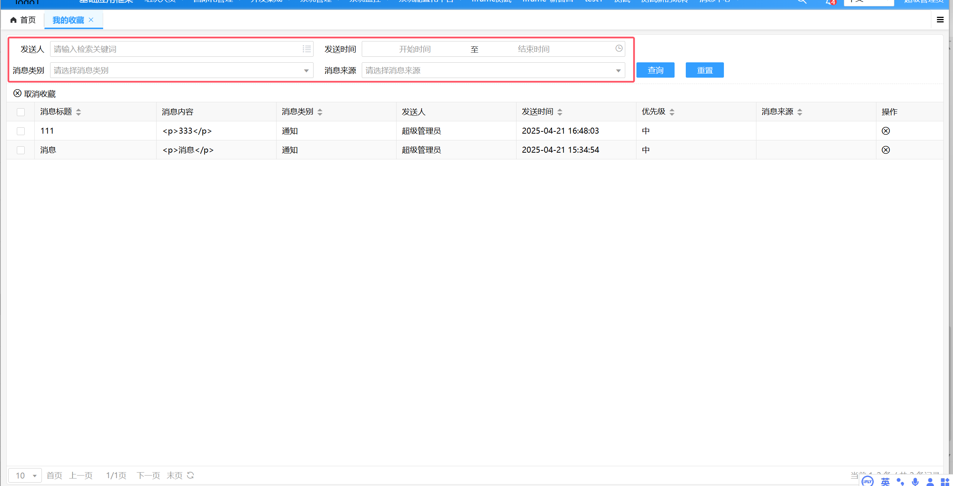Expand the 消息类别 dropdown
Screen dimensions: 953x486
(306, 71)
